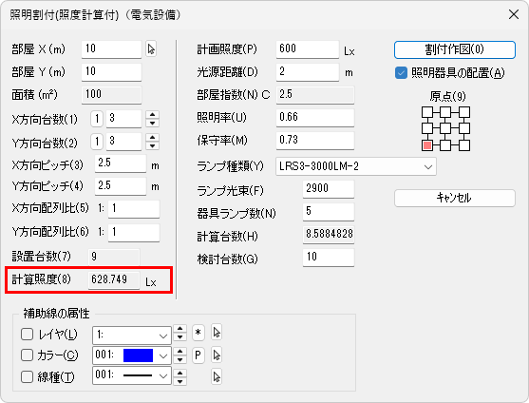Increase X方向台数 with the up spinner arrow

tap(153, 115)
